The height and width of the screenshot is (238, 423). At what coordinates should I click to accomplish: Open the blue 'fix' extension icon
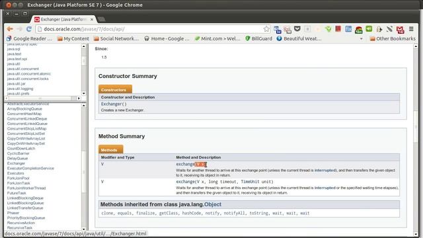(348, 29)
